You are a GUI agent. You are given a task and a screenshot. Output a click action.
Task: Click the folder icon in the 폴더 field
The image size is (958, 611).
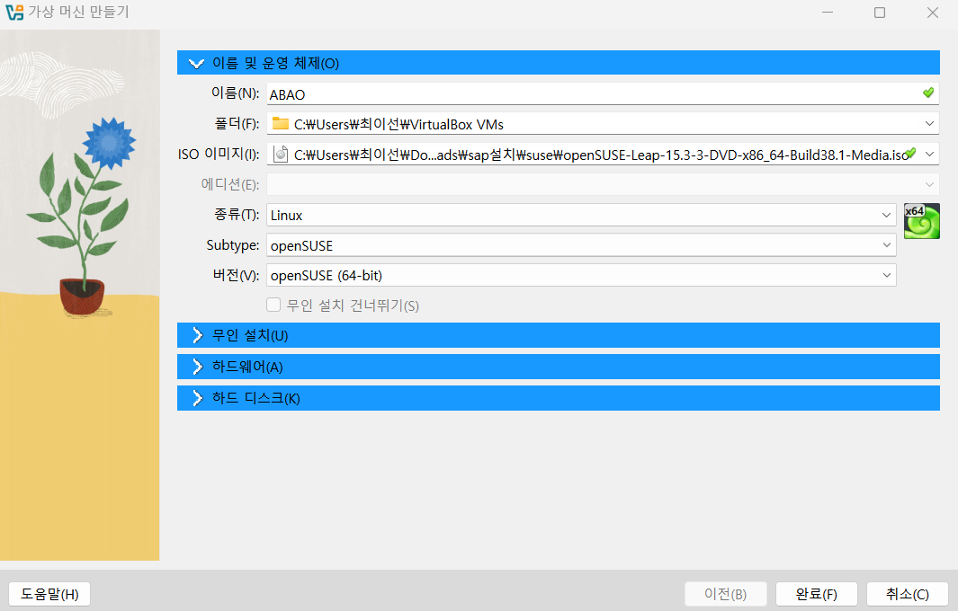pyautogui.click(x=281, y=124)
